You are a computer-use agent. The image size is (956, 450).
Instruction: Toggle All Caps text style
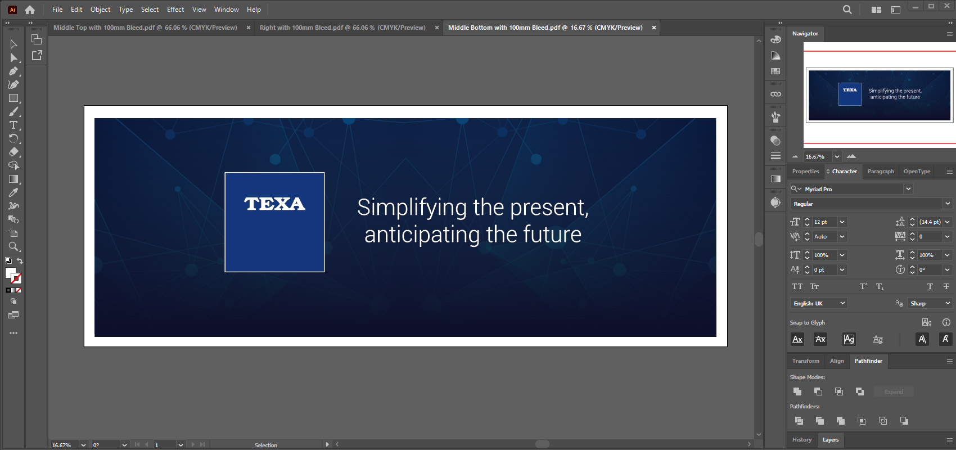coord(797,286)
